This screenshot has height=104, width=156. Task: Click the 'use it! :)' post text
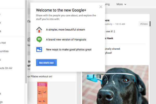pyautogui.click(x=110, y=31)
